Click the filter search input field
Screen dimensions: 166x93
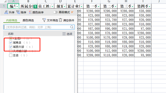coord(39,27)
